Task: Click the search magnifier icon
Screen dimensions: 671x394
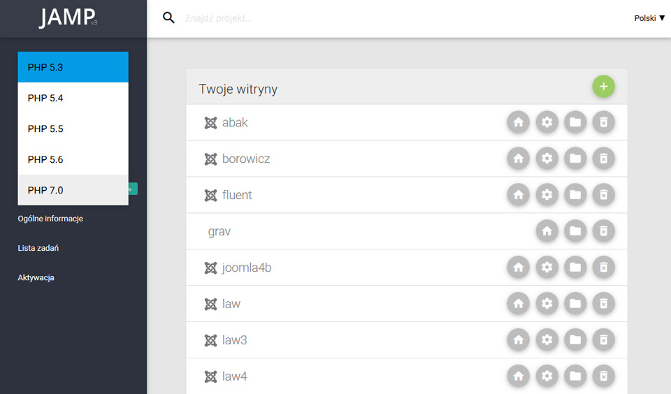Action: pos(168,18)
